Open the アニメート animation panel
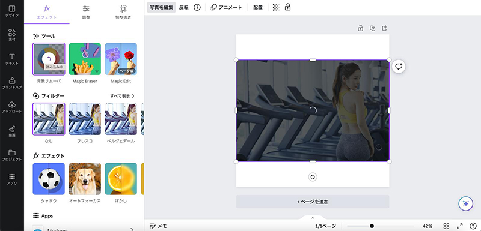This screenshot has width=481, height=231. (226, 7)
